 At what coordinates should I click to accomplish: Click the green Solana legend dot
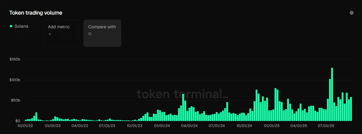pos(11,26)
